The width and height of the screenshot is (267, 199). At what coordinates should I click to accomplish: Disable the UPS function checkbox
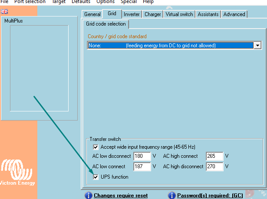point(96,177)
